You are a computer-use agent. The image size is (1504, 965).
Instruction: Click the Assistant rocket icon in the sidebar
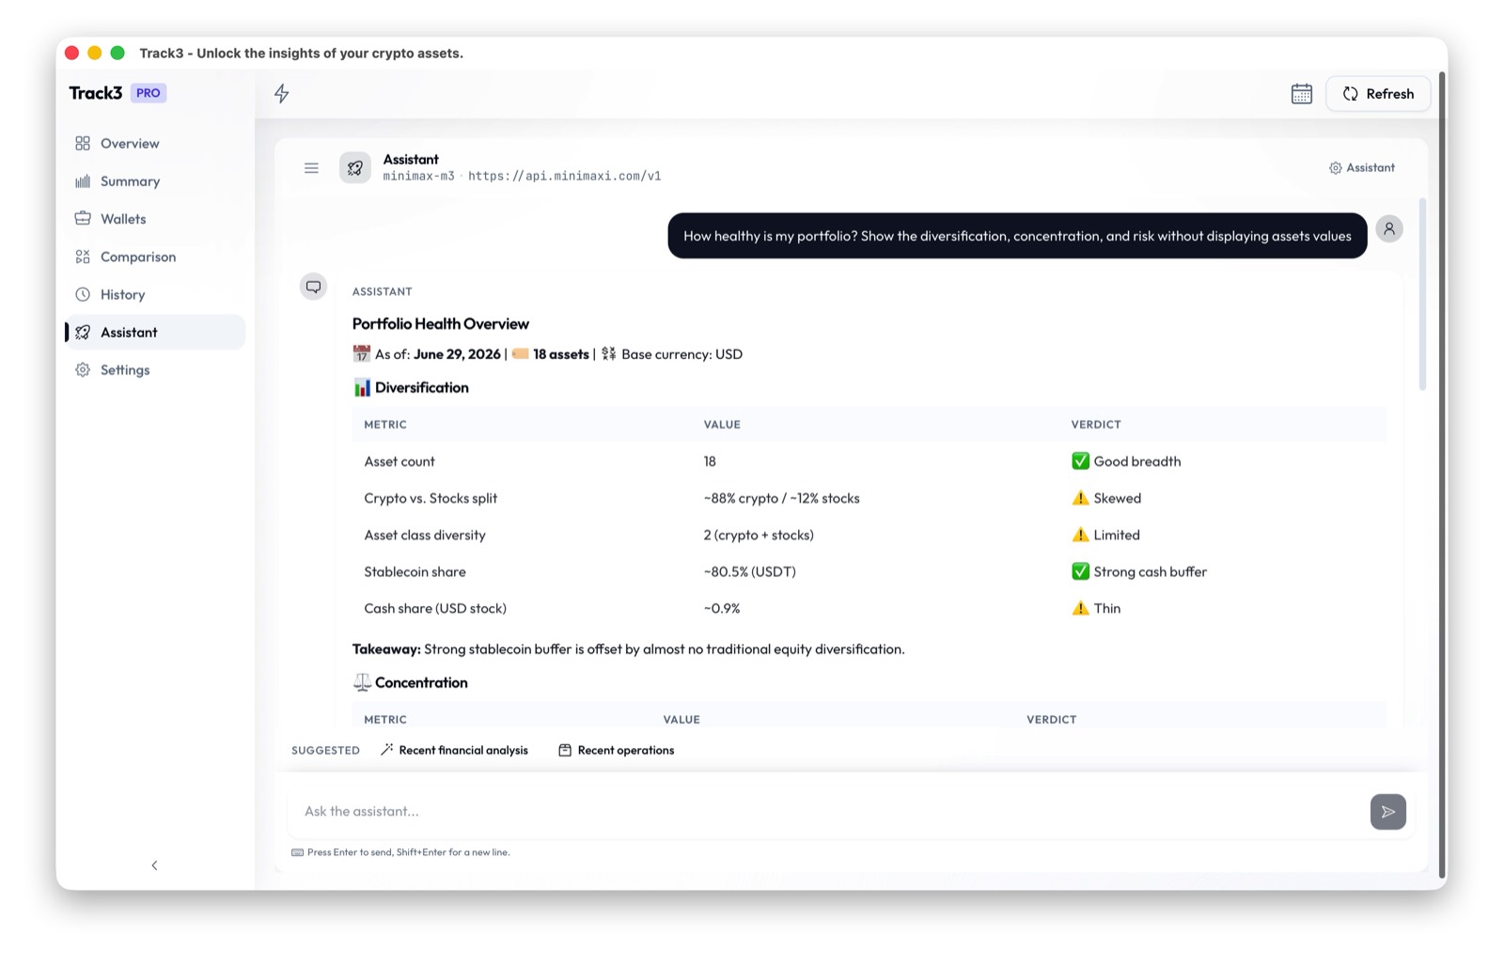83,332
